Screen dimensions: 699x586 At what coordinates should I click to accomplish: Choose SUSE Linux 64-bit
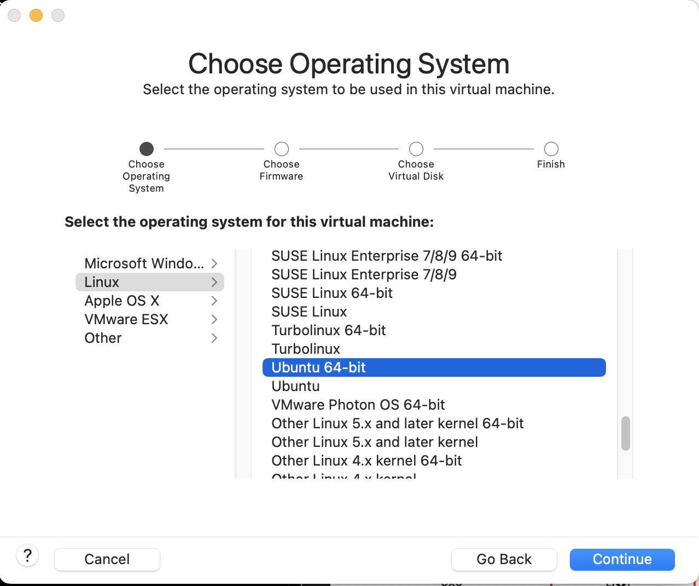click(434, 293)
